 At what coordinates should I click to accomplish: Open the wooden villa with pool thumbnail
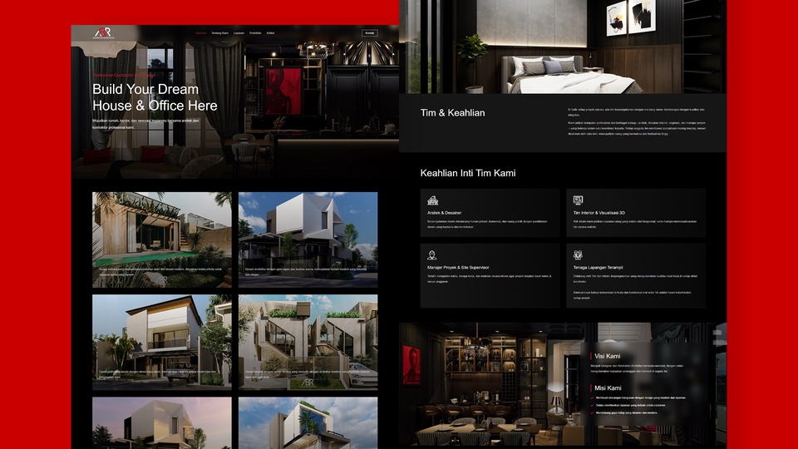tap(162, 239)
